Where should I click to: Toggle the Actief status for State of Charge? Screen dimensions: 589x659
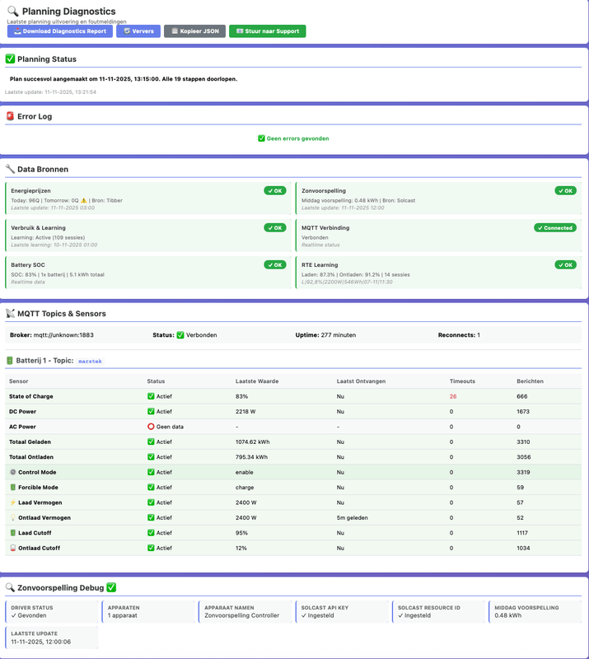point(160,396)
